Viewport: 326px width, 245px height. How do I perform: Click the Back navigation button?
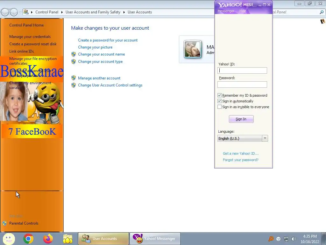(5, 12)
